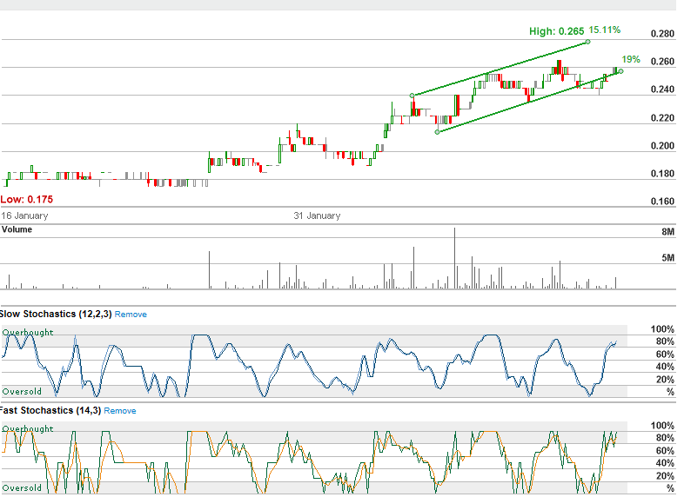Click the 'Volume' panel title
Image resolution: width=684 pixels, height=497 pixels.
pyautogui.click(x=17, y=229)
